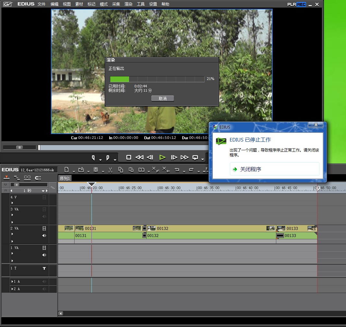
Task: Step back one frame in player
Action: coord(150,157)
